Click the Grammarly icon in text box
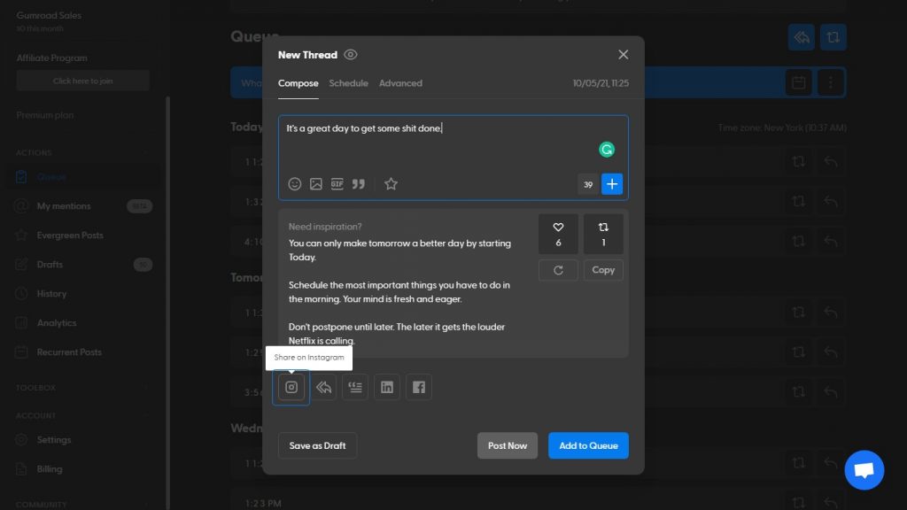This screenshot has width=907, height=510. coord(607,150)
